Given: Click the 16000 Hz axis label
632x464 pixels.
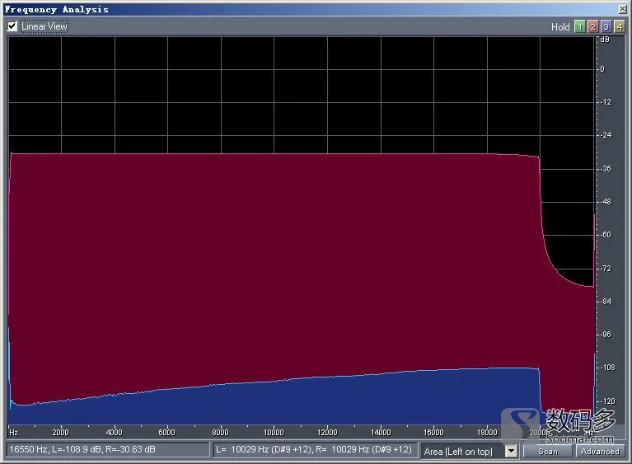Looking at the screenshot, I should point(433,433).
